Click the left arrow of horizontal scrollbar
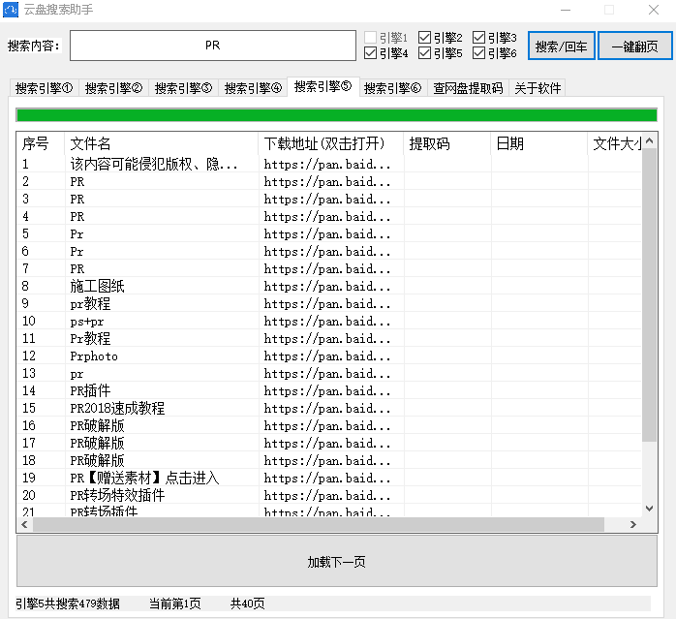 24,524
